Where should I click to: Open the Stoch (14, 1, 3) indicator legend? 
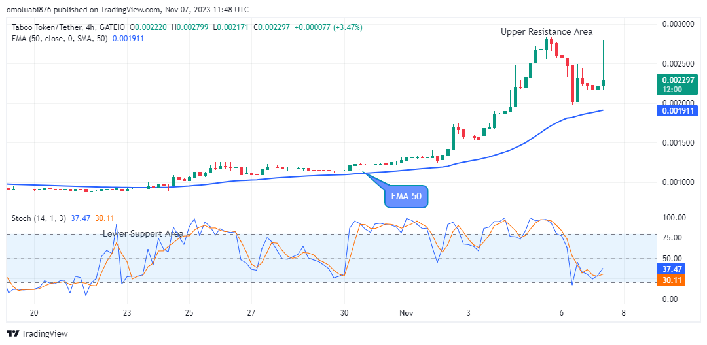point(39,217)
